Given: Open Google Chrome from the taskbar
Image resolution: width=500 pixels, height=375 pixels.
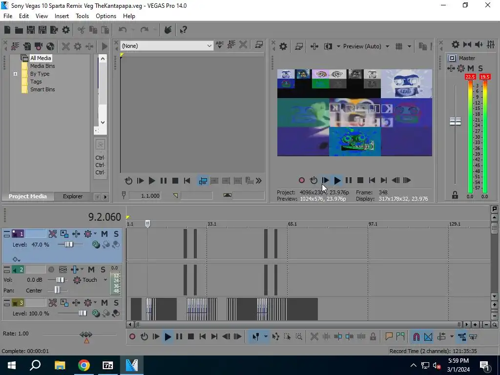Looking at the screenshot, I should click(84, 365).
